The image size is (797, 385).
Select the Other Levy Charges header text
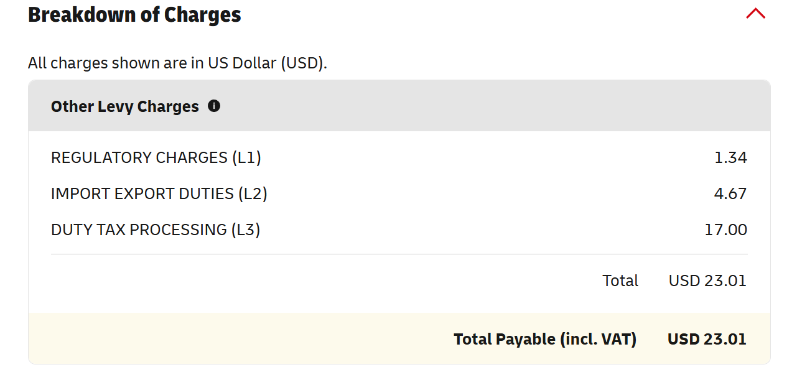point(124,106)
